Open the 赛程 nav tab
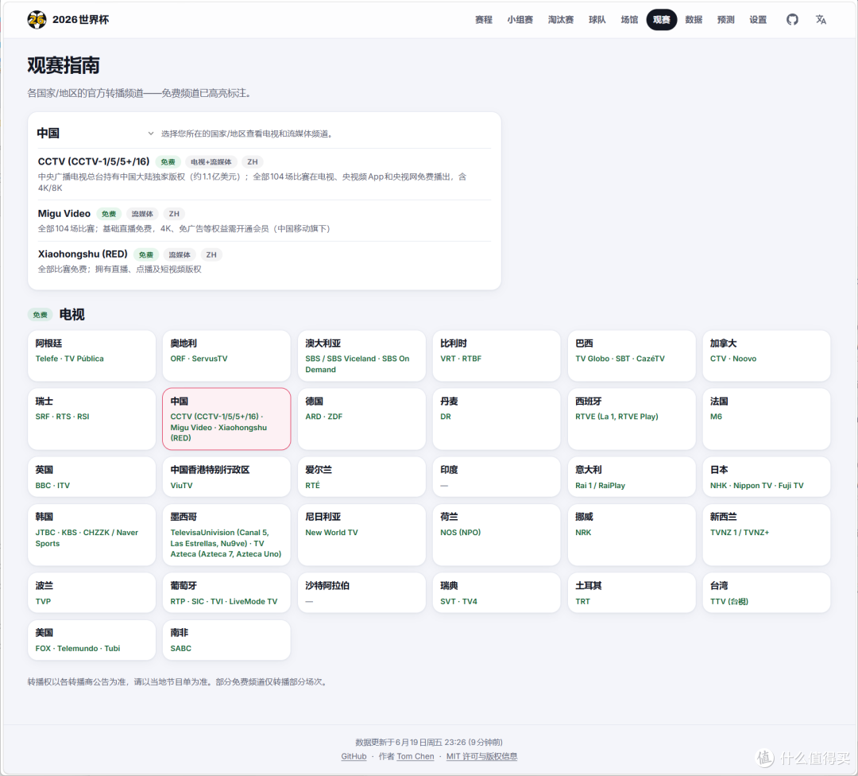The height and width of the screenshot is (776, 858). point(483,20)
